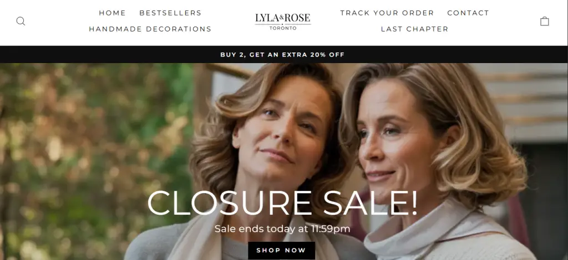568x260 pixels.
Task: Click the Closure Sale! headline text
Action: tap(282, 203)
